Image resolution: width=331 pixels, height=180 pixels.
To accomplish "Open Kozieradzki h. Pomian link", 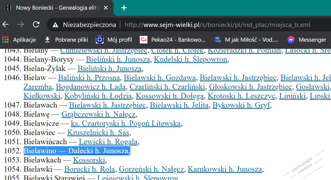I will click(244, 51).
